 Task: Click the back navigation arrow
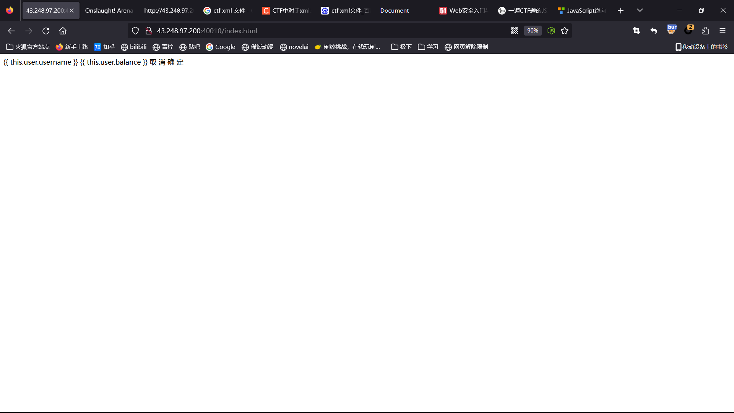(11, 31)
